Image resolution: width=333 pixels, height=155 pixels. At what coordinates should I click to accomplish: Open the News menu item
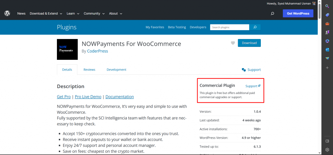click(x=21, y=13)
